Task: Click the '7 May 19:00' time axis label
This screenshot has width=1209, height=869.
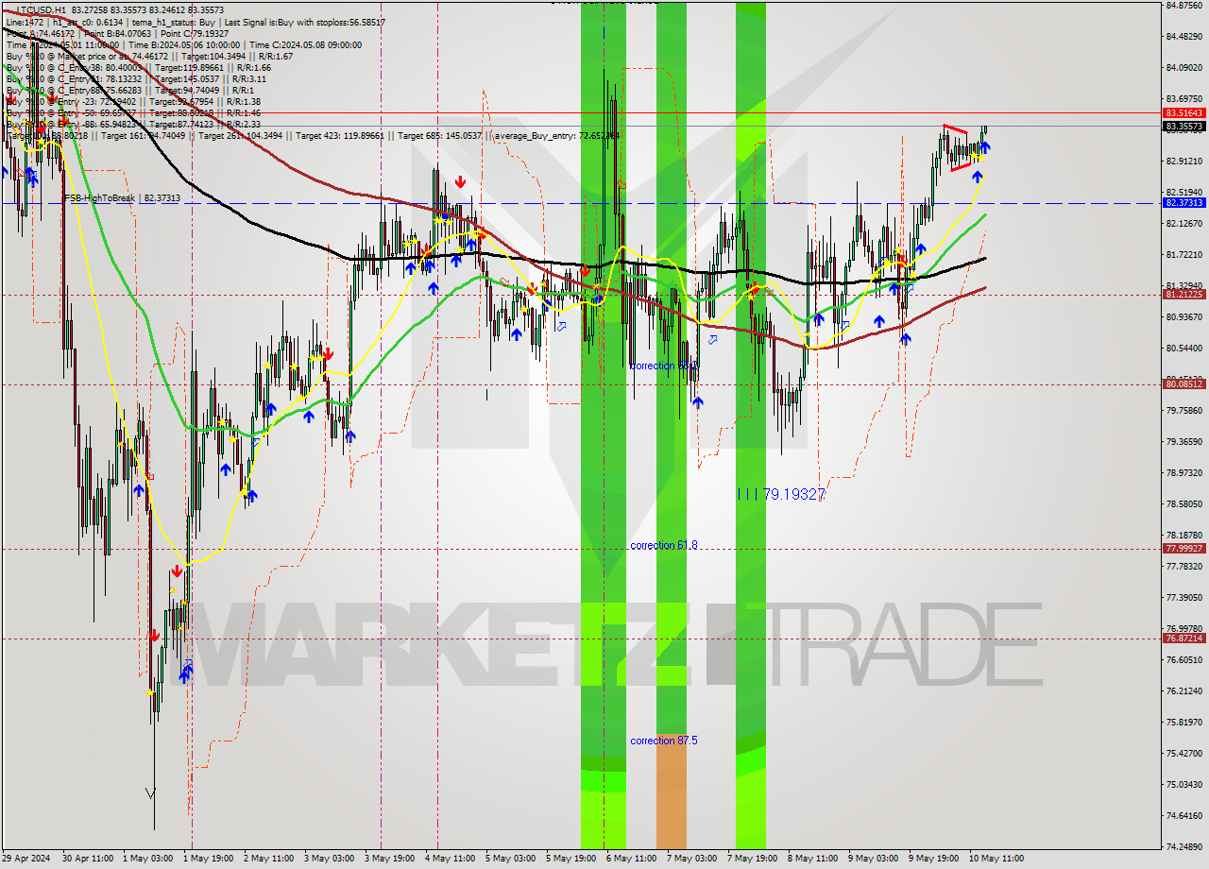Action: click(x=752, y=859)
